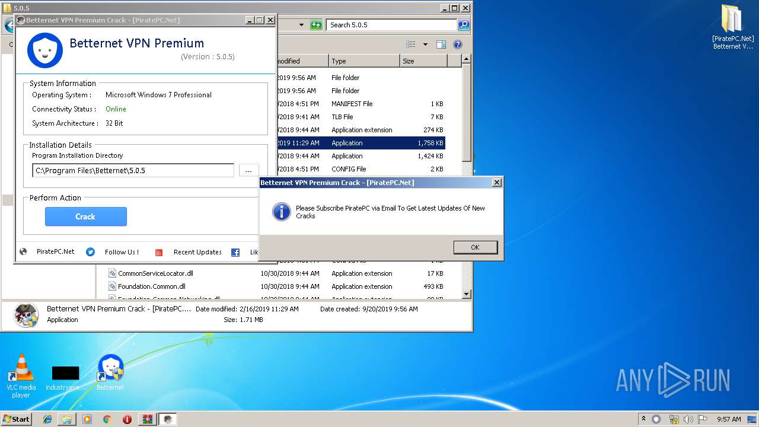Click the installation directory path field
Viewport: 759px width, 427px height.
click(x=133, y=171)
